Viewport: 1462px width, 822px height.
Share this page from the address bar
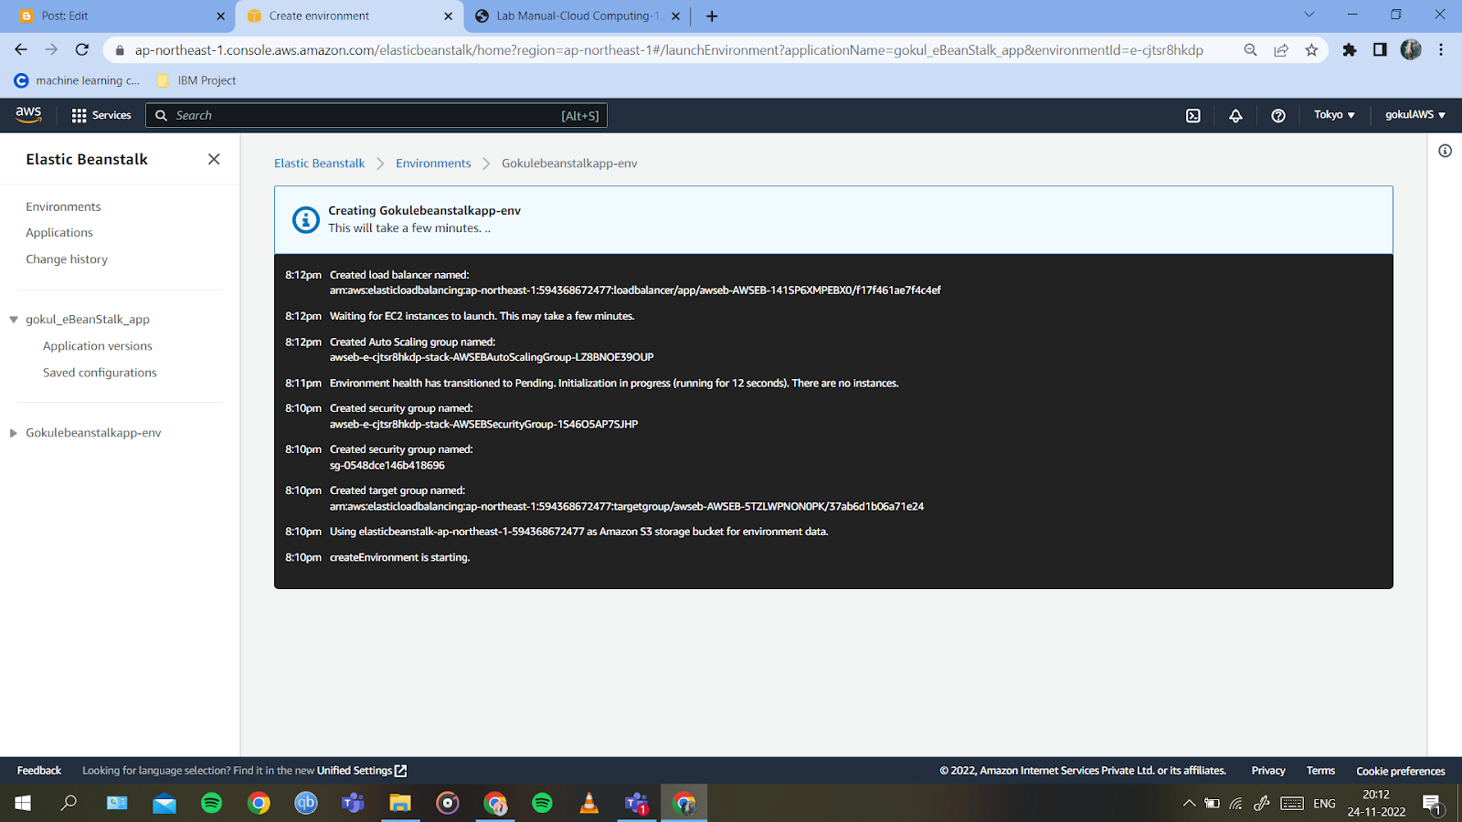coord(1281,50)
